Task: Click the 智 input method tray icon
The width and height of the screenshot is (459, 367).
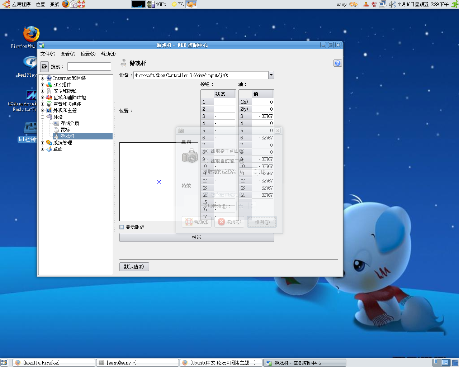Action: coord(374,4)
